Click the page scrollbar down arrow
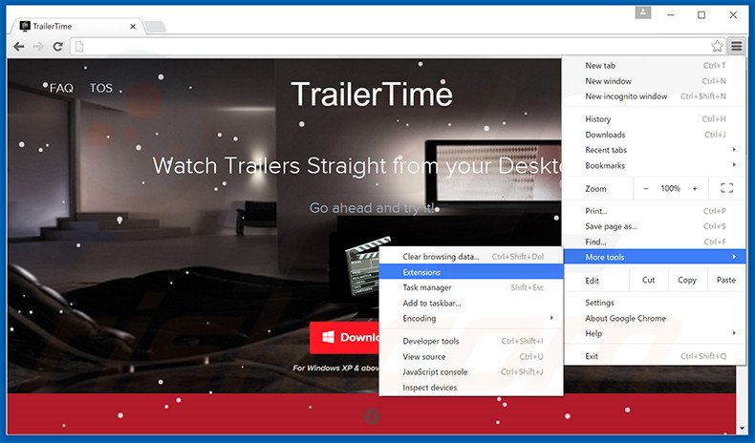The width and height of the screenshot is (755, 443). click(x=741, y=428)
